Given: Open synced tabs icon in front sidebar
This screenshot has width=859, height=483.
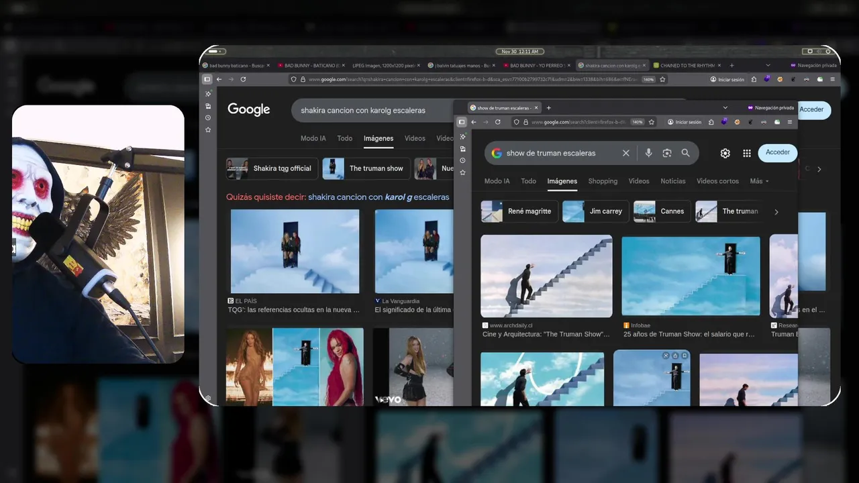Looking at the screenshot, I should coord(462,148).
